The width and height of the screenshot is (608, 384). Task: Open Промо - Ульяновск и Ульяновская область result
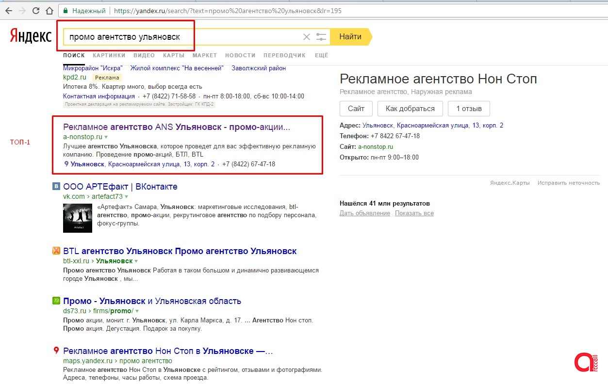152,301
